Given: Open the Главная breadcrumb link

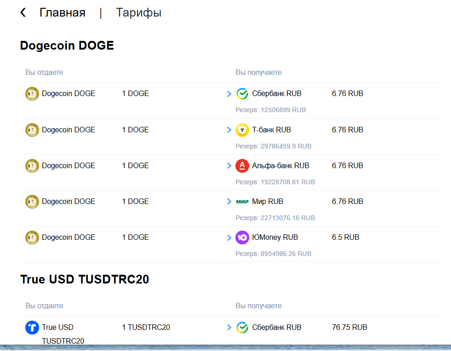Looking at the screenshot, I should [63, 13].
